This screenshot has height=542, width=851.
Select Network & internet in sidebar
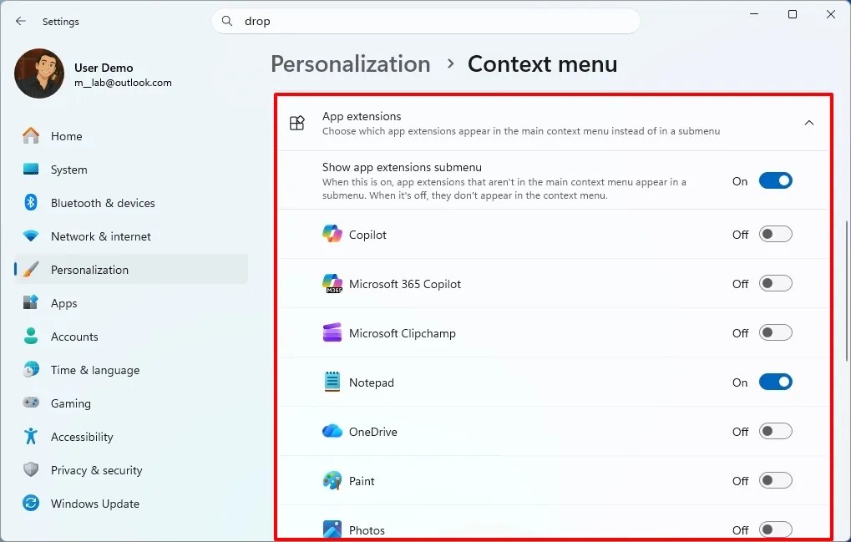tap(132, 236)
